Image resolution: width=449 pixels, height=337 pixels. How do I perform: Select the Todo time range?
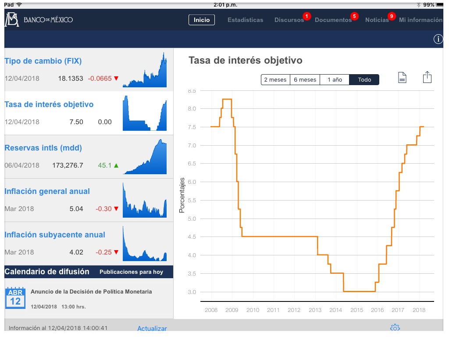pyautogui.click(x=364, y=80)
